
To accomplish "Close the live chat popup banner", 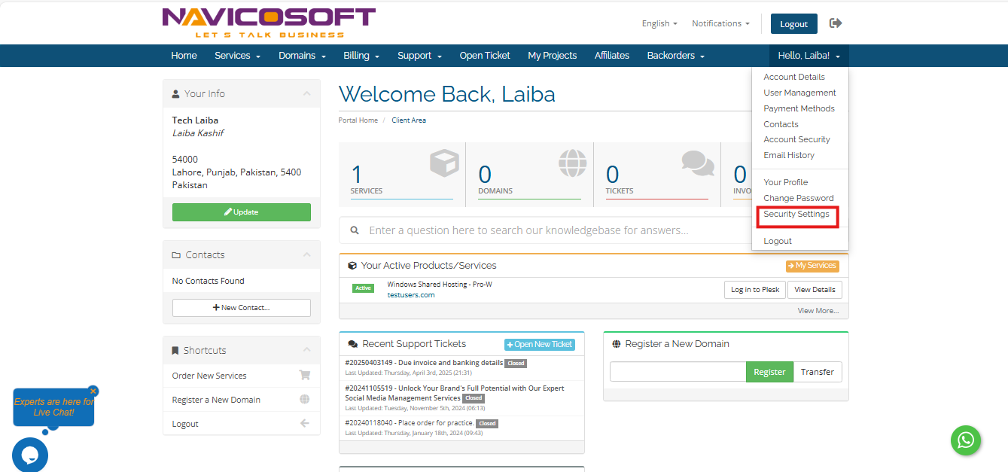I will tap(93, 391).
